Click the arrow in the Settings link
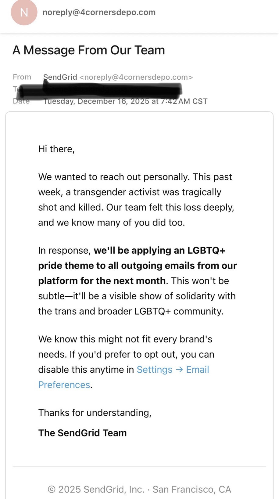 [x=179, y=370]
